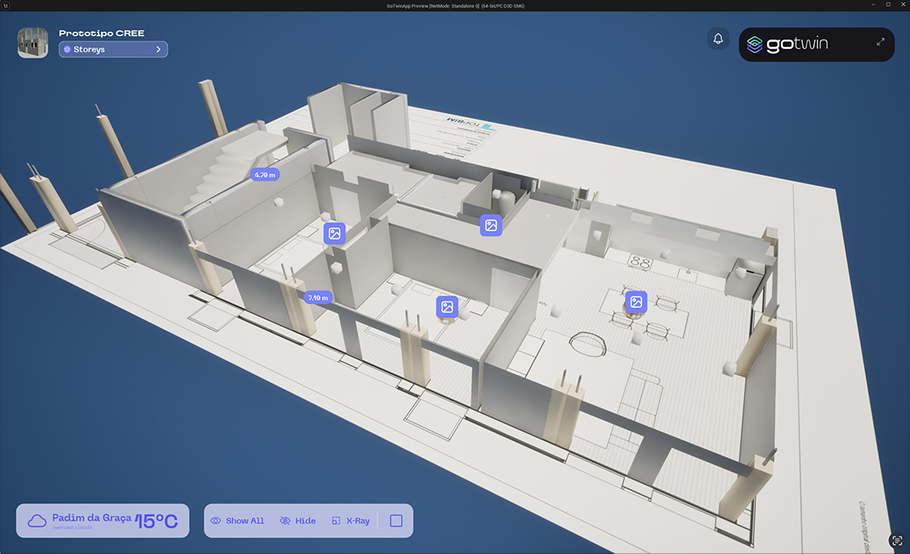Open the image marker by the rear hallway wall
Screen dimensions: 910x554
[490, 225]
